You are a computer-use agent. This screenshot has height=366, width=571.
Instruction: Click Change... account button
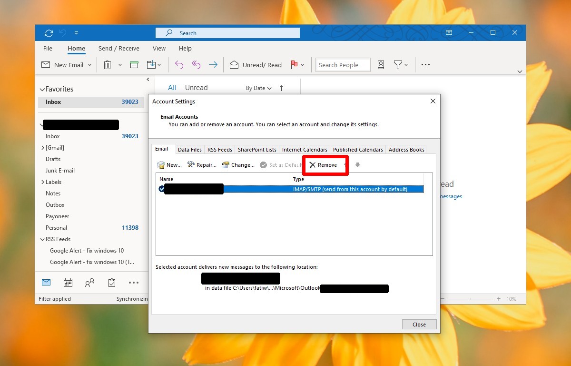click(x=238, y=165)
